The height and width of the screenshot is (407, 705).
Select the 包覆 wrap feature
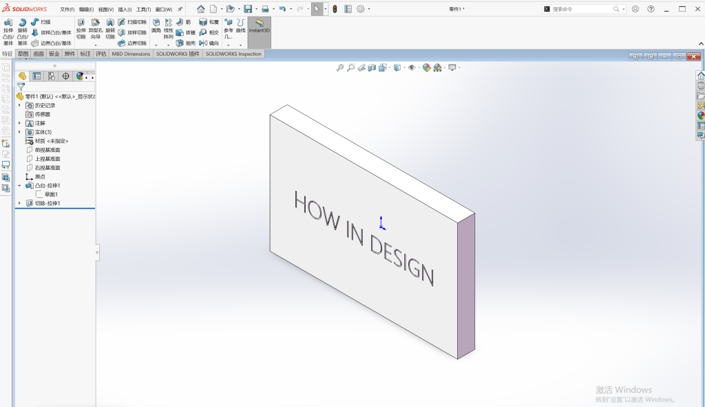click(x=209, y=22)
